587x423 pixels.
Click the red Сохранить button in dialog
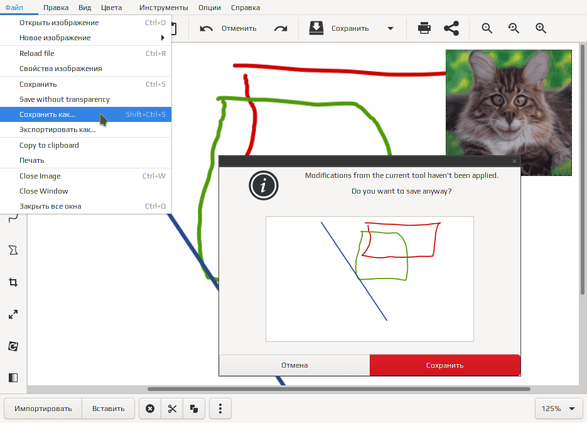(x=445, y=365)
